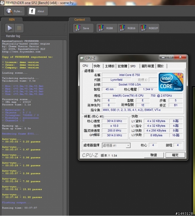Click the Flushing output log line
The height and width of the screenshot is (216, 195).
tap(16, 203)
